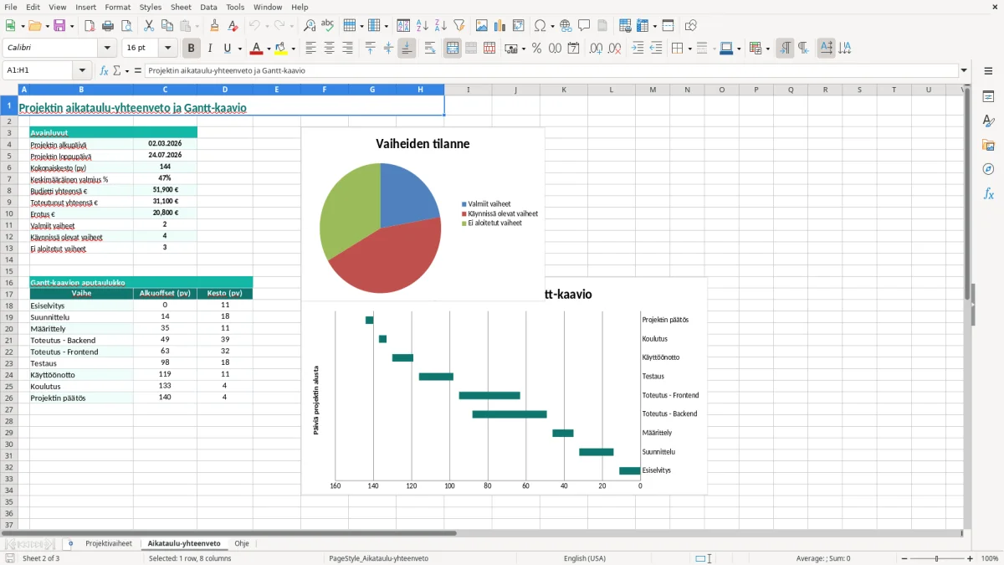Screen dimensions: 1004x565
Task: Toggle left-to-right text direction
Action: pos(785,49)
